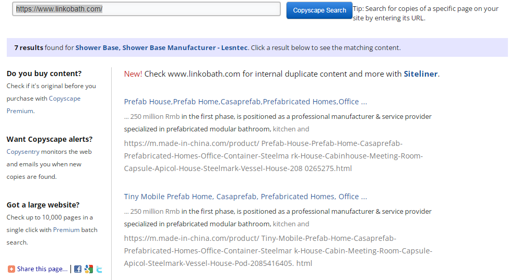Click the URL input field with linkobath.com

tap(146, 9)
